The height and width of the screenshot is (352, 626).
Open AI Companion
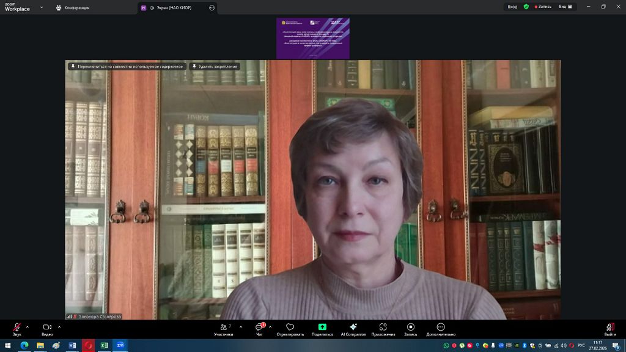pos(353,328)
